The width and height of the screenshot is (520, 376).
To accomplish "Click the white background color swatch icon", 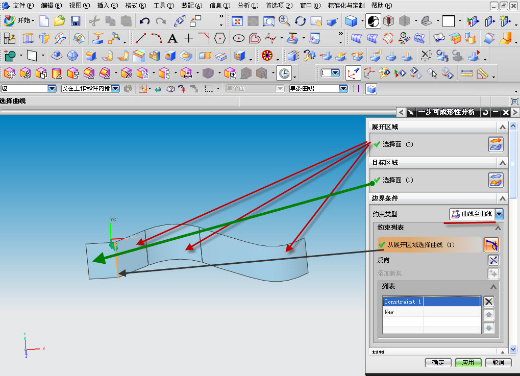I will [x=449, y=21].
